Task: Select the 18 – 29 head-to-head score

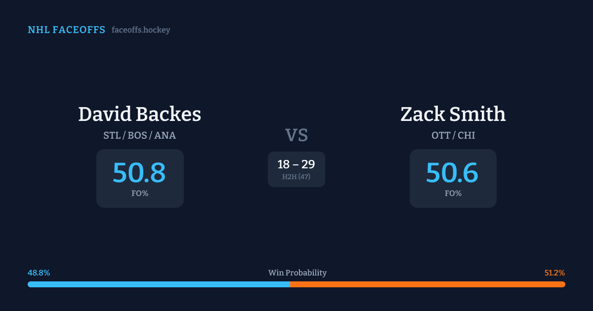Action: pyautogui.click(x=296, y=164)
